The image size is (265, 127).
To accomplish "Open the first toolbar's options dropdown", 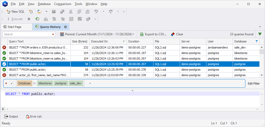I will pos(124,12).
